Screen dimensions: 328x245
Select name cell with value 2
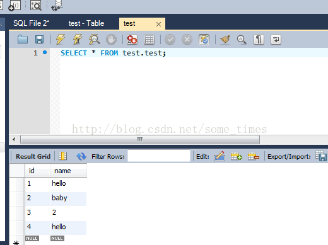pos(68,213)
